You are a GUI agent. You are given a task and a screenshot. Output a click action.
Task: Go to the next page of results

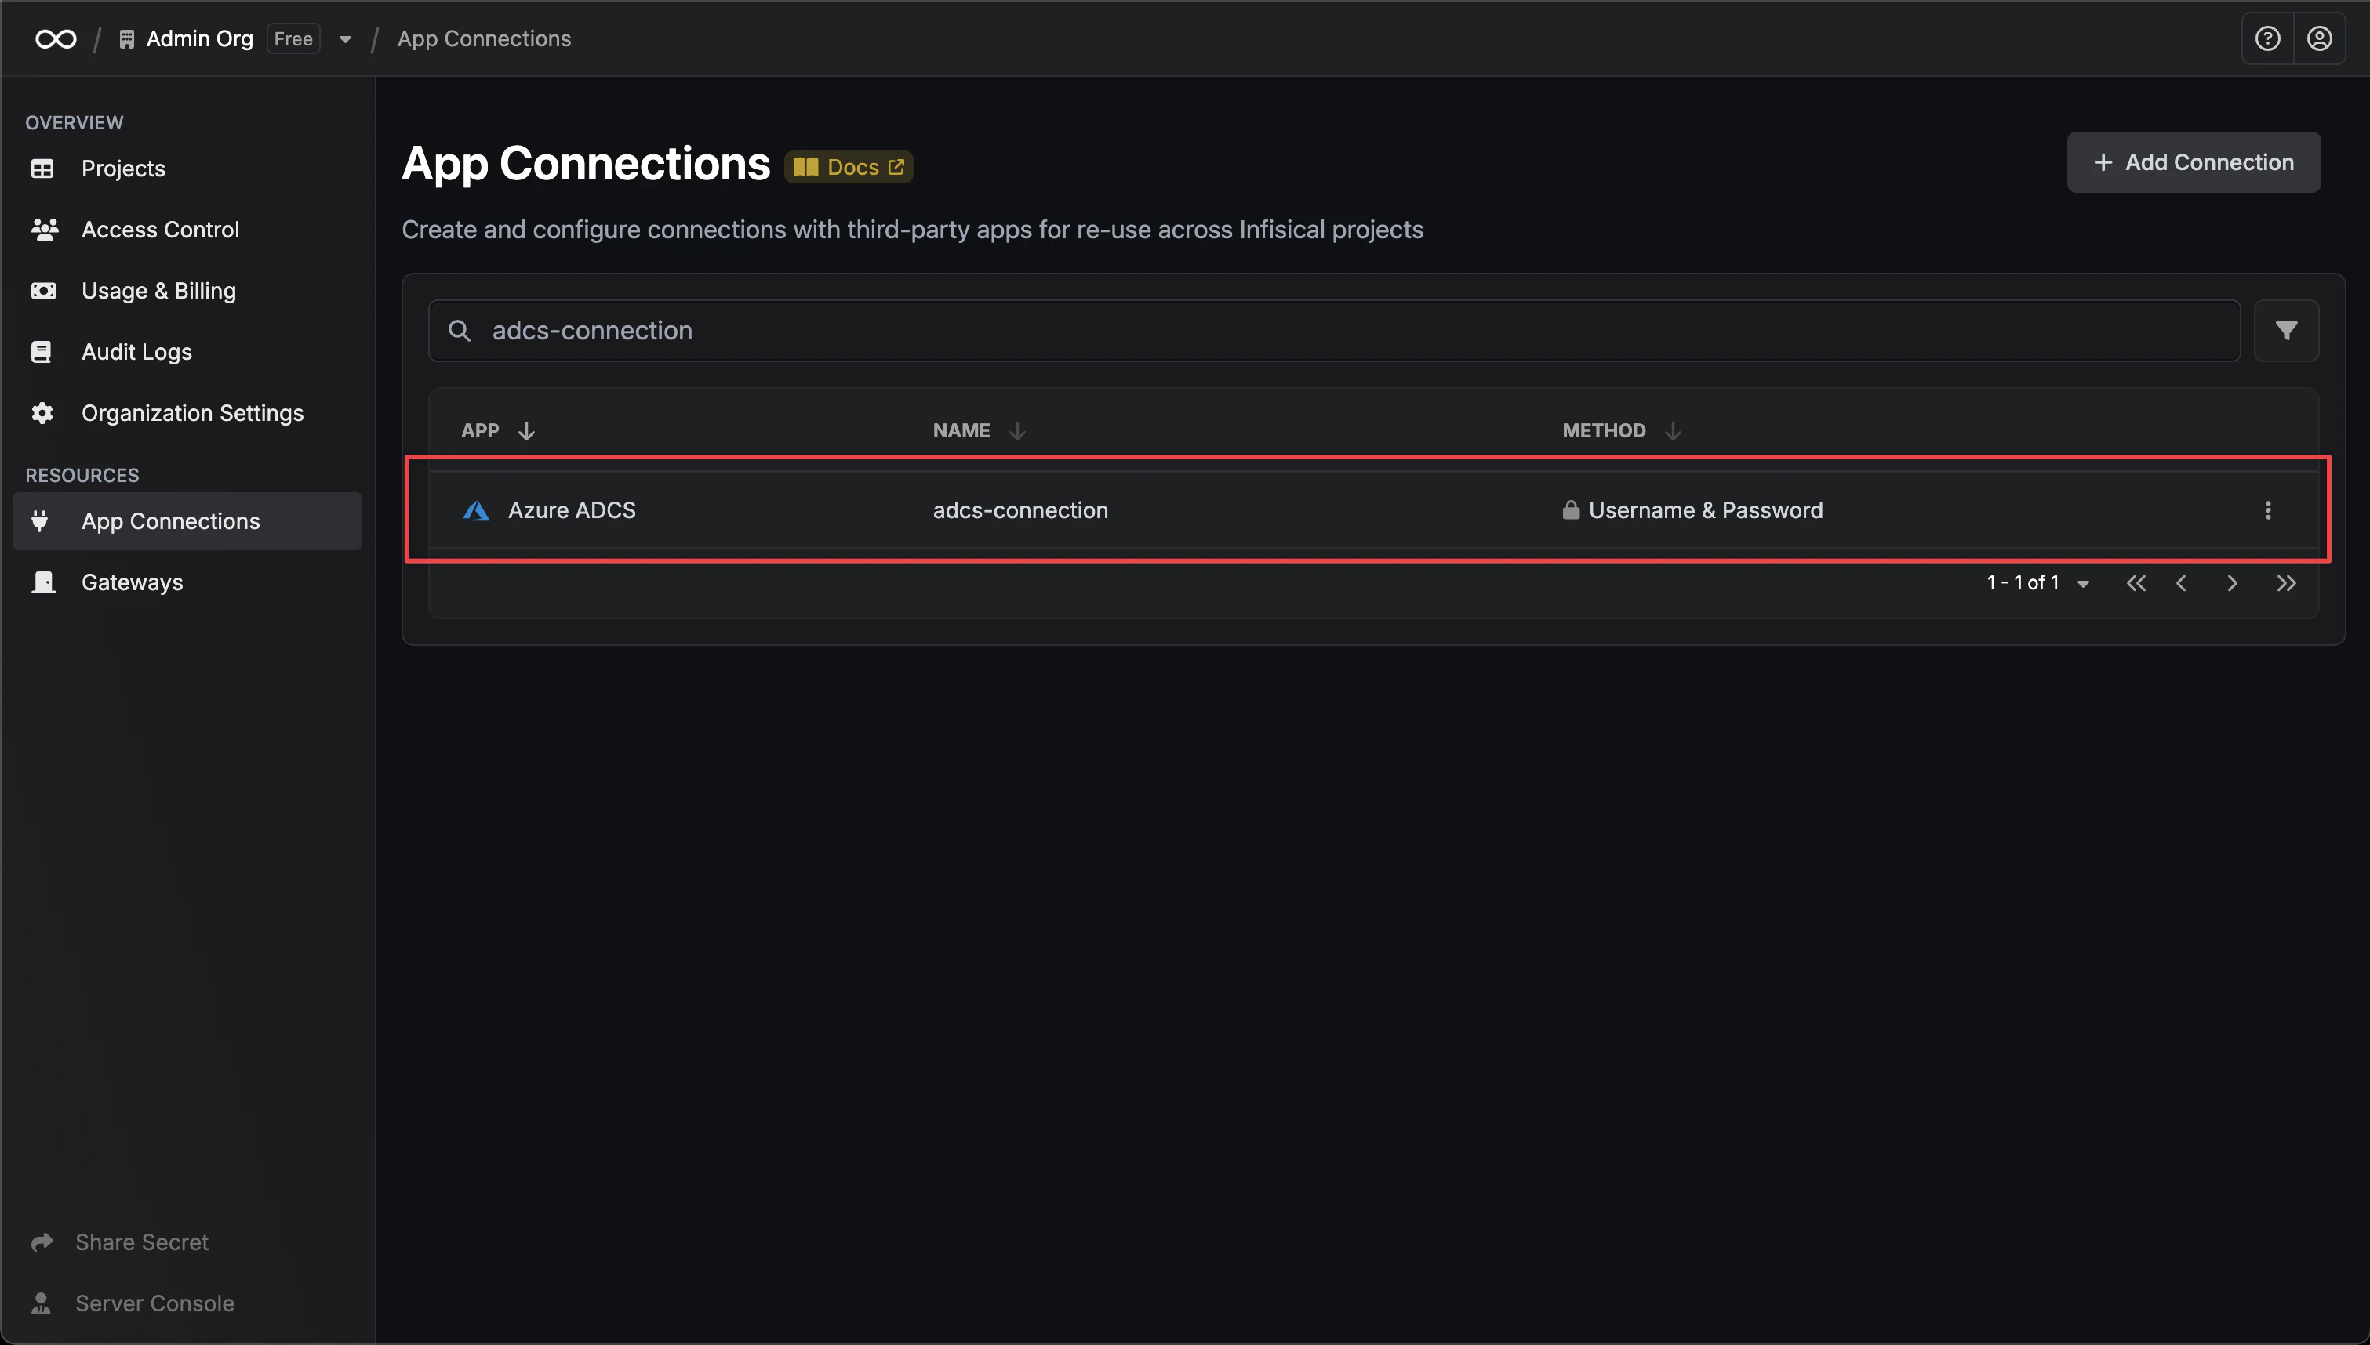tap(2232, 583)
